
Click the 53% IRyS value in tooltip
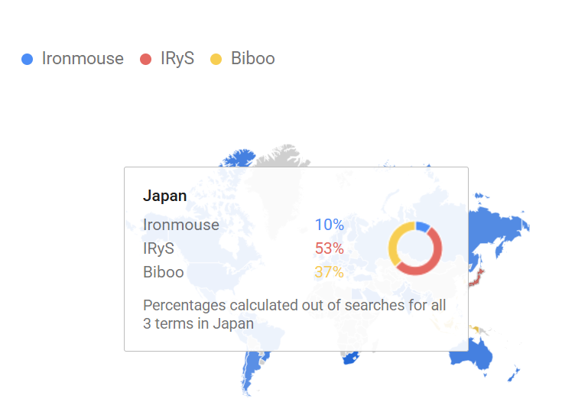tap(329, 248)
